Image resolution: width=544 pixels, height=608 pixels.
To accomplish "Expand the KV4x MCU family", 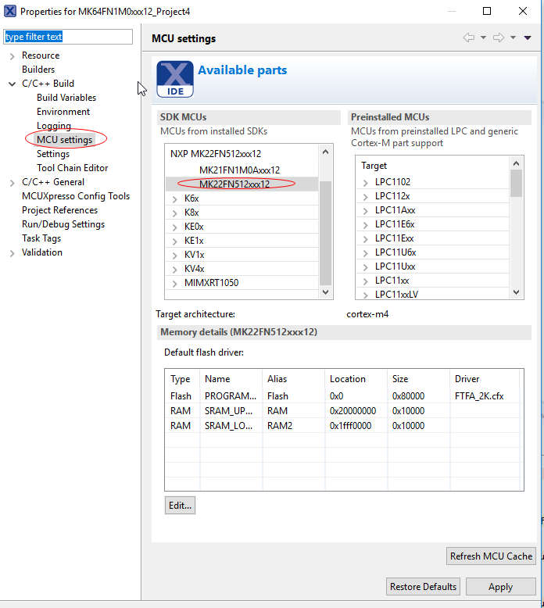I will tap(174, 269).
